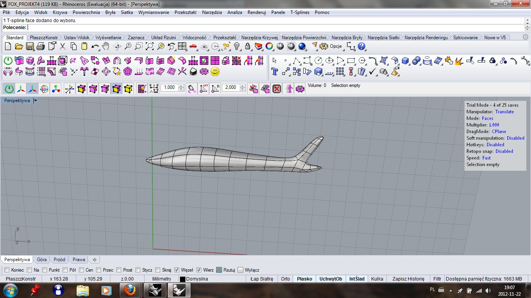Screen dimensions: 531x298
Task: Click the Domyślna layer color swatch
Action: click(182, 279)
